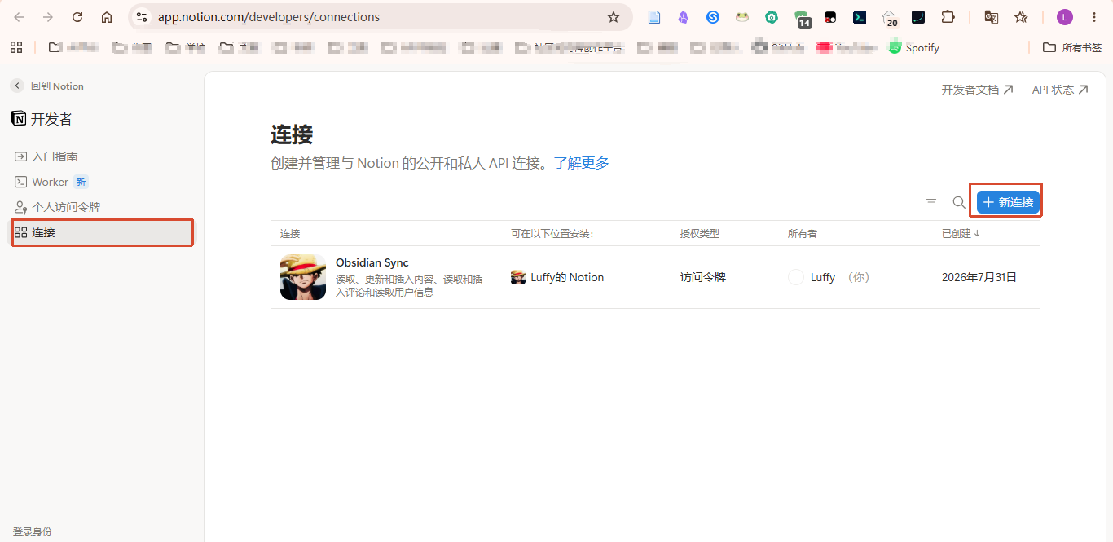Open the browser home page

(107, 17)
